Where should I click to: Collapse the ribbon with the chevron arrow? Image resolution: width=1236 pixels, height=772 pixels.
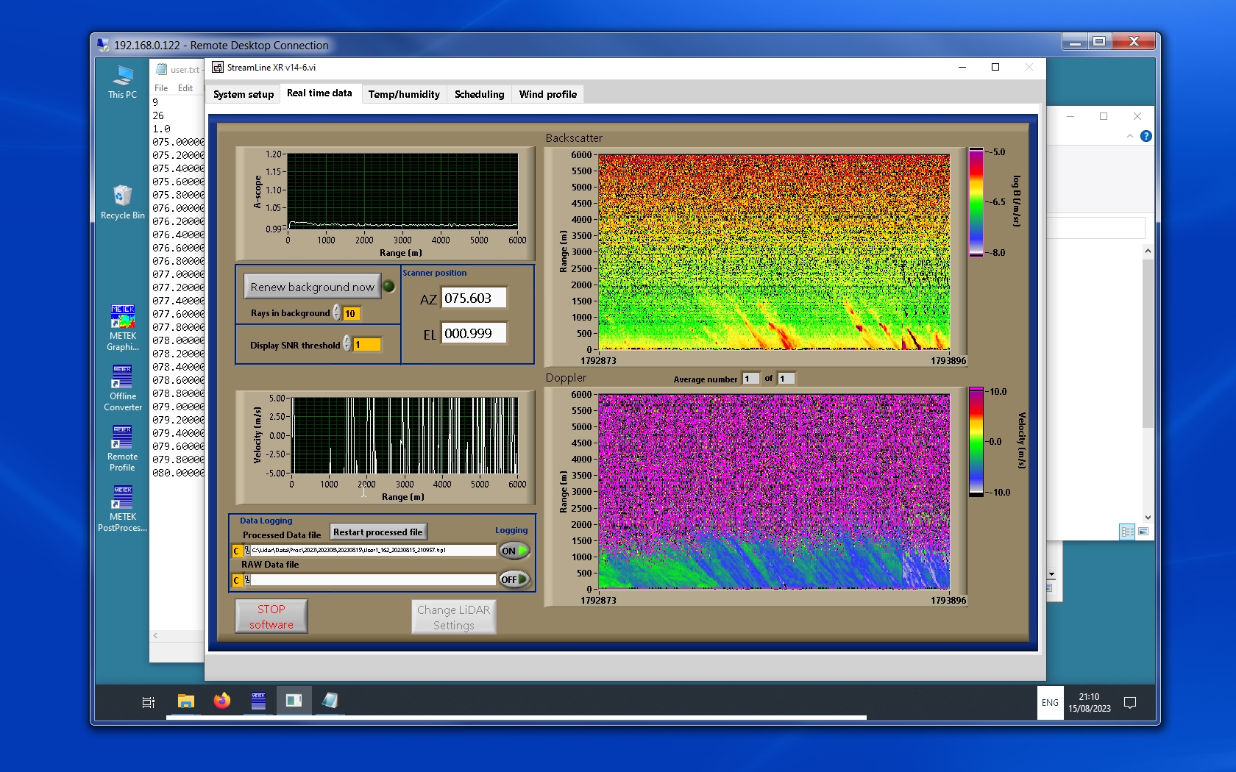pyautogui.click(x=1129, y=136)
